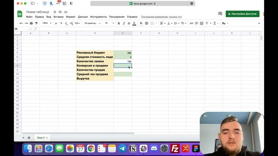The image size is (278, 156).
Task: Open the Файл menu
Action: [29, 17]
